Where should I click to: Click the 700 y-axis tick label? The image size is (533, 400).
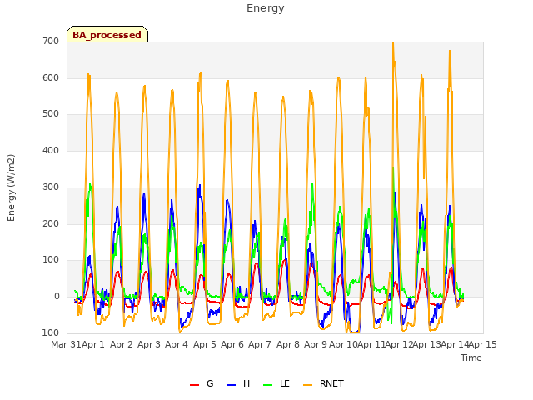click(51, 42)
